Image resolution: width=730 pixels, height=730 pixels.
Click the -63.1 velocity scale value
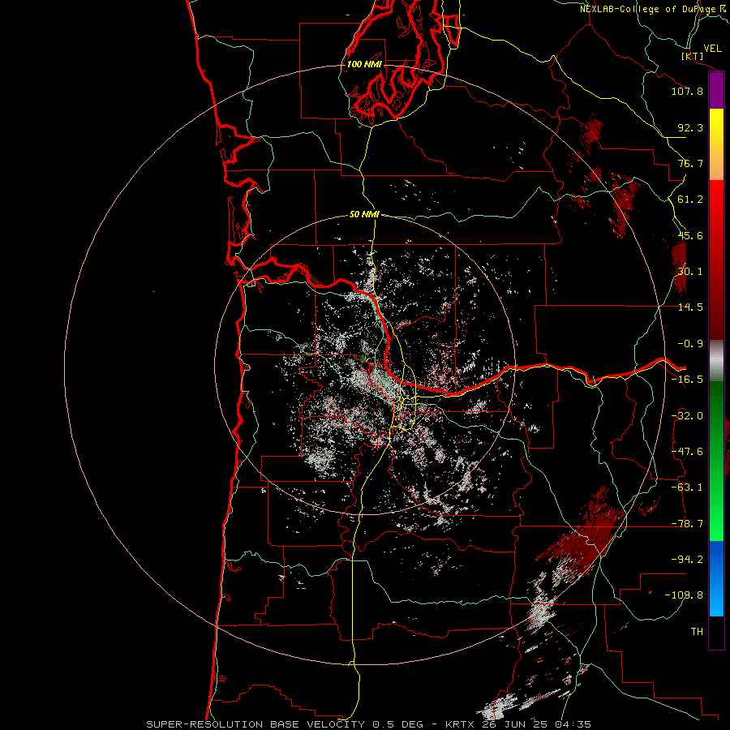[687, 487]
